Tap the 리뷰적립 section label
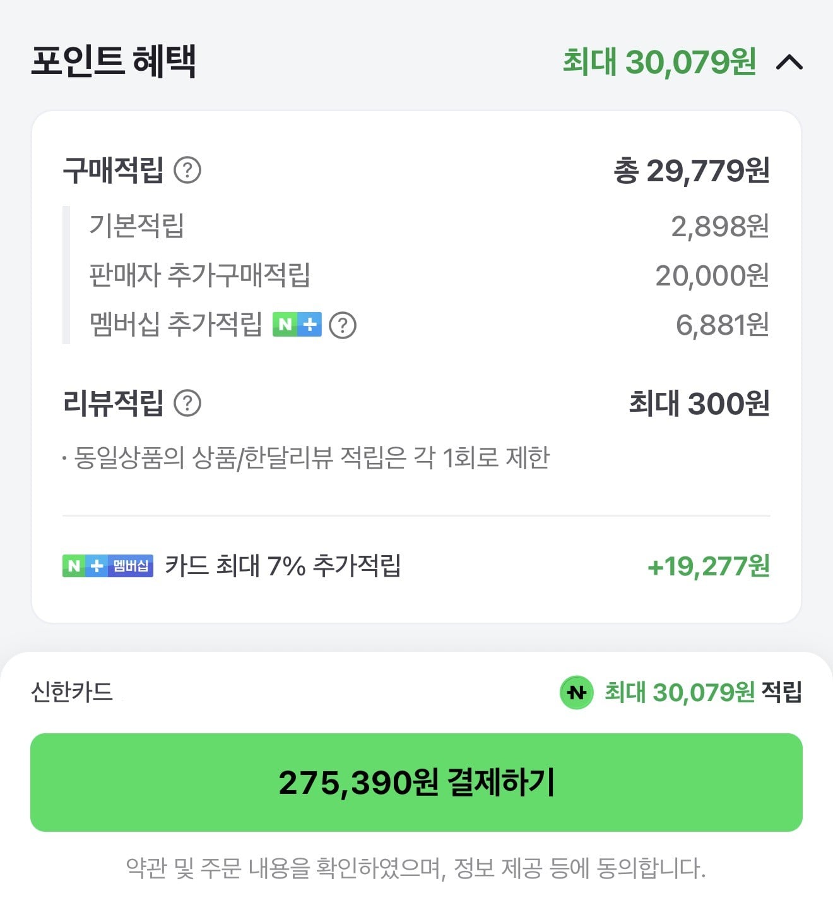 coord(113,403)
